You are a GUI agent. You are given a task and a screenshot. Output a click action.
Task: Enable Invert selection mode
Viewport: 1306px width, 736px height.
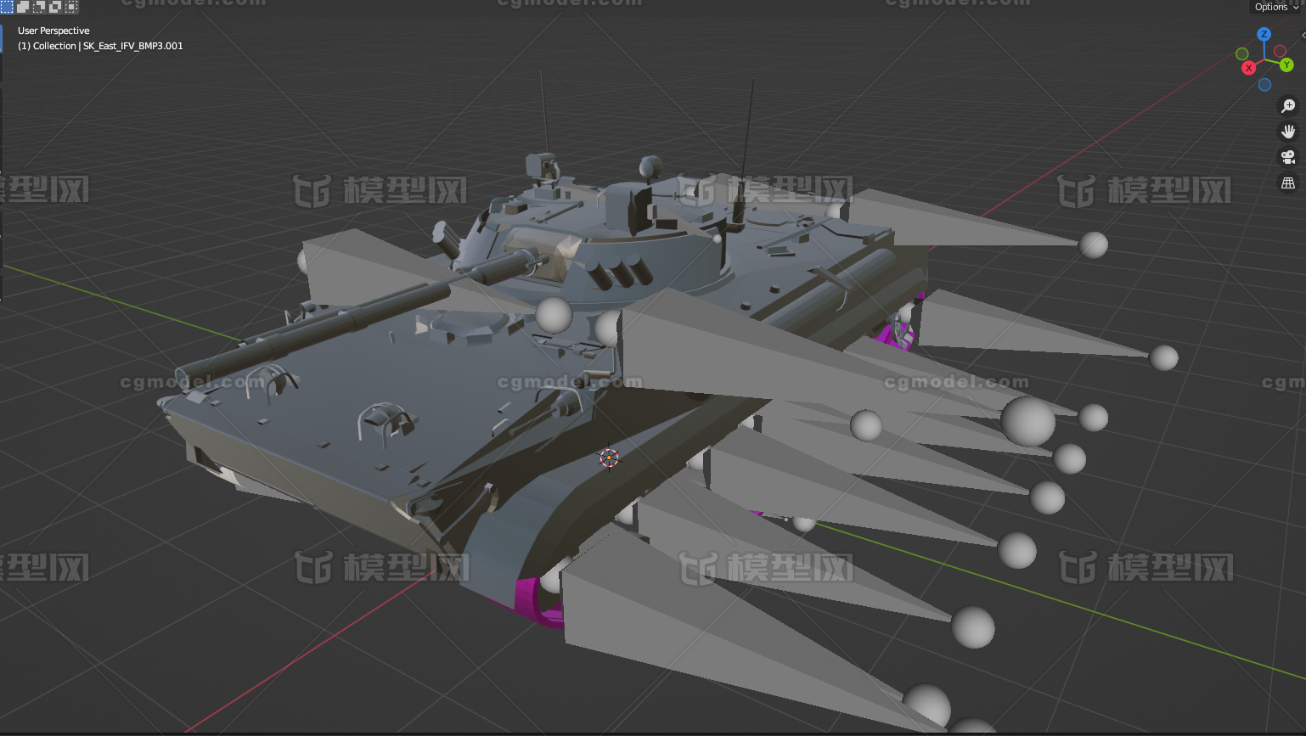[x=54, y=7]
